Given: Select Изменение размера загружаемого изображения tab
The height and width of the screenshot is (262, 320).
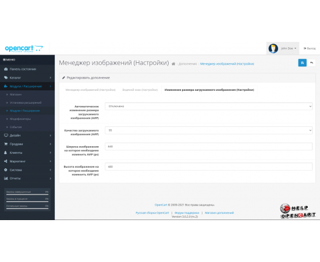Looking at the screenshot, I should click(x=209, y=90).
